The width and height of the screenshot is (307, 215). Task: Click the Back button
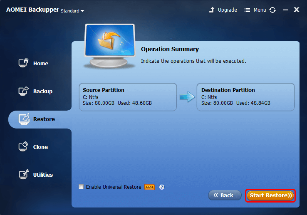coord(225,195)
